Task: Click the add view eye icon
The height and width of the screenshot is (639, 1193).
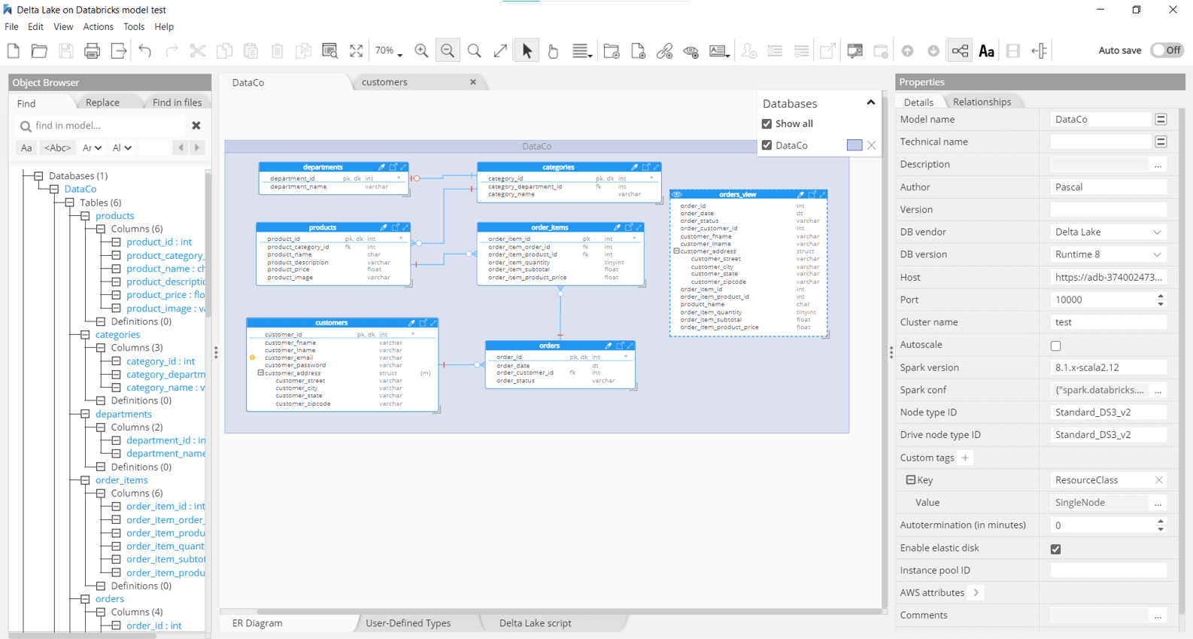Action: [691, 50]
